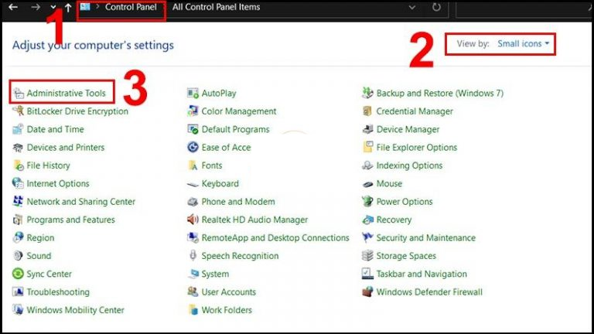Open the Sync Center green icon
Viewport: 594px width, 334px height.
coord(18,274)
